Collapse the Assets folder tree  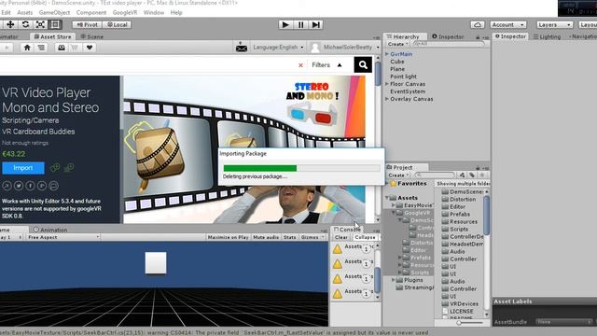tap(387, 198)
